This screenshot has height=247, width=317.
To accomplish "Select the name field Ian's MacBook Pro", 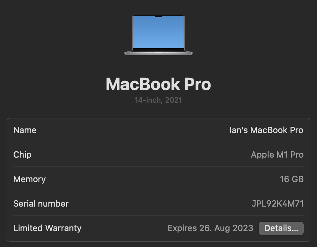I will coord(266,130).
